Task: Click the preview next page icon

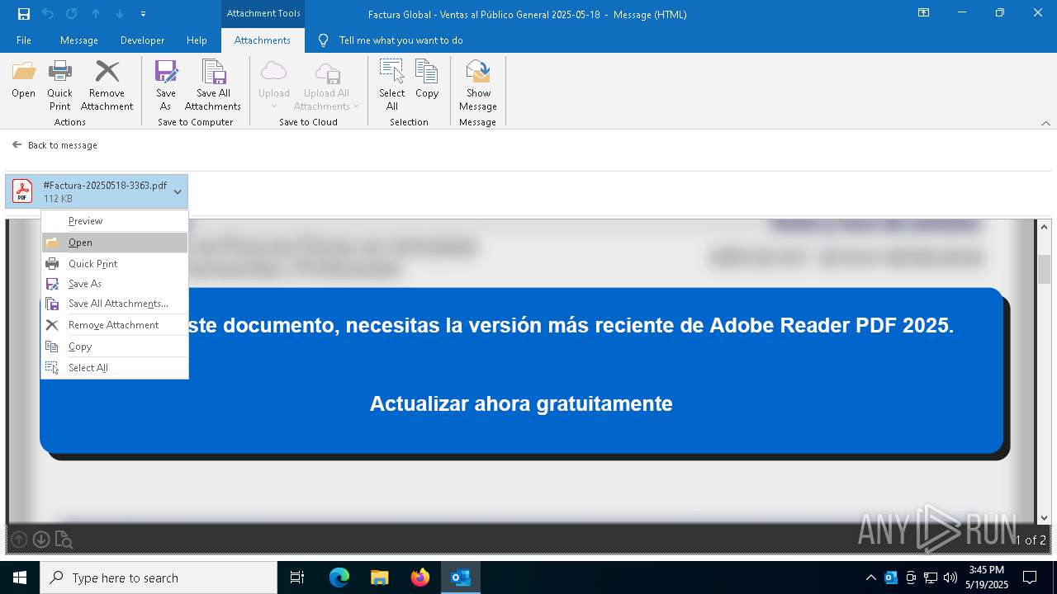Action: 40,540
